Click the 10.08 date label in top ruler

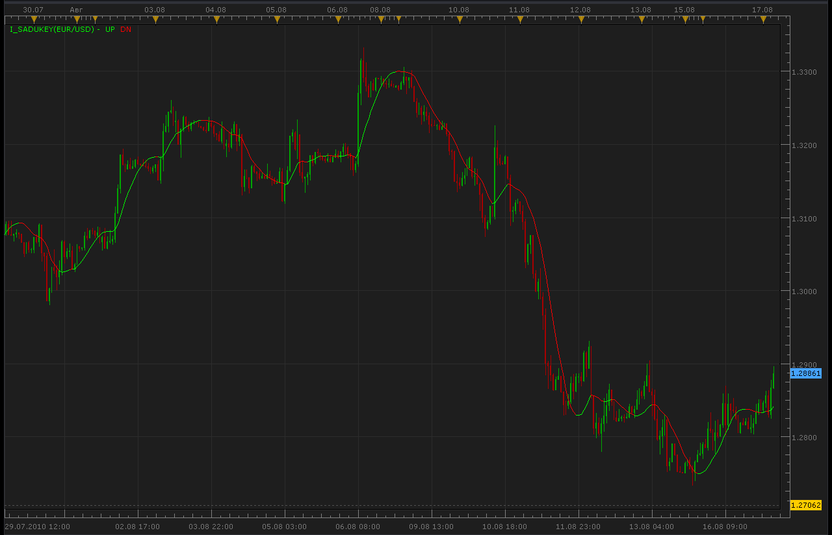[459, 10]
